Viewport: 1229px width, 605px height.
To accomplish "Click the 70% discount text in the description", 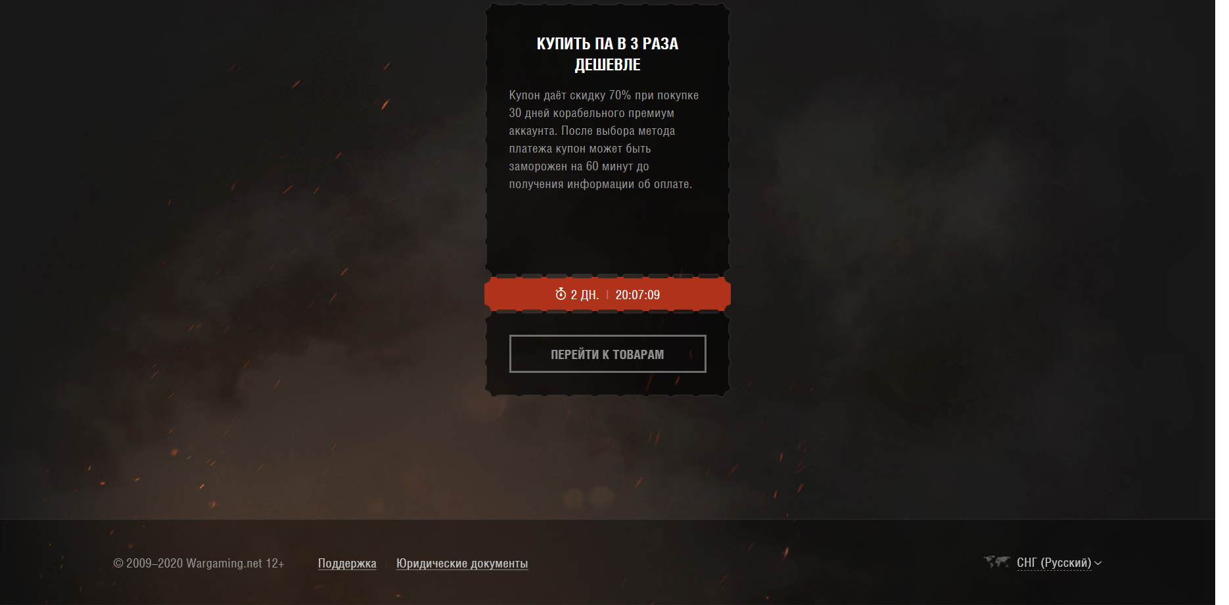I will point(620,95).
